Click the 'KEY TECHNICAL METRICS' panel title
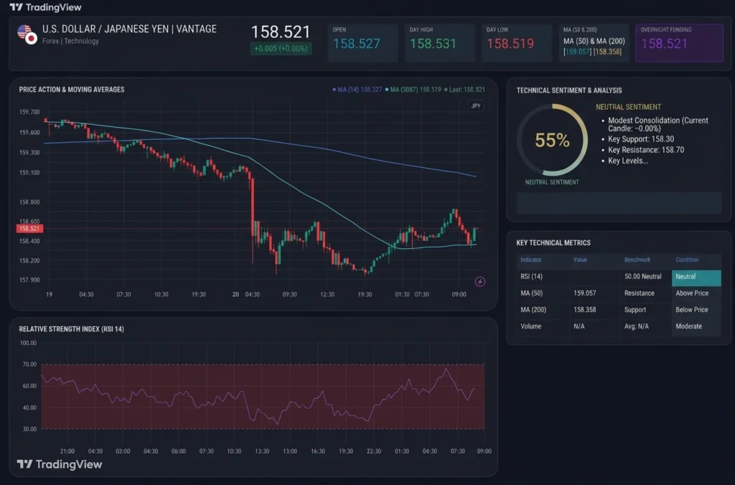The height and width of the screenshot is (485, 735). click(x=553, y=242)
